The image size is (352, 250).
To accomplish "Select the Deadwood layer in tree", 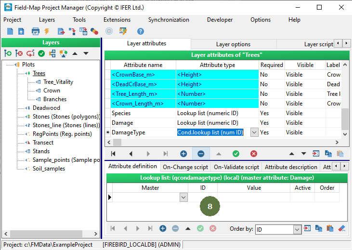I will 46,108.
